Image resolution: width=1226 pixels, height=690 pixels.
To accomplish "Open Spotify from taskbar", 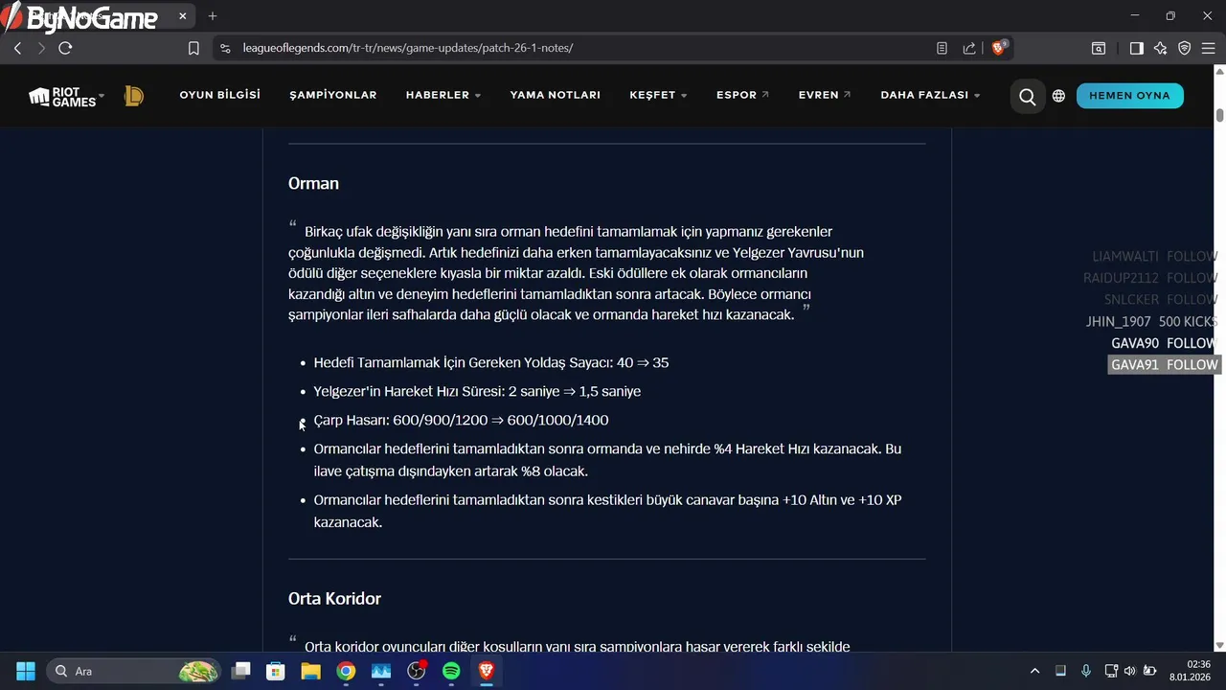I will point(451,671).
